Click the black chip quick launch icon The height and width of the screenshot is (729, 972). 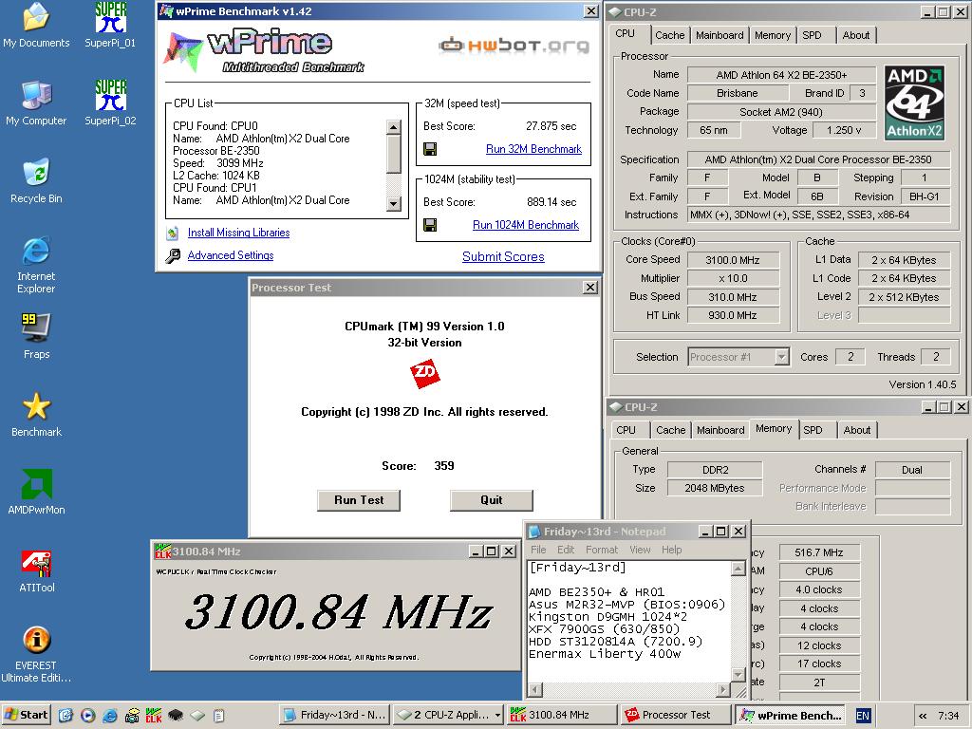click(x=176, y=716)
